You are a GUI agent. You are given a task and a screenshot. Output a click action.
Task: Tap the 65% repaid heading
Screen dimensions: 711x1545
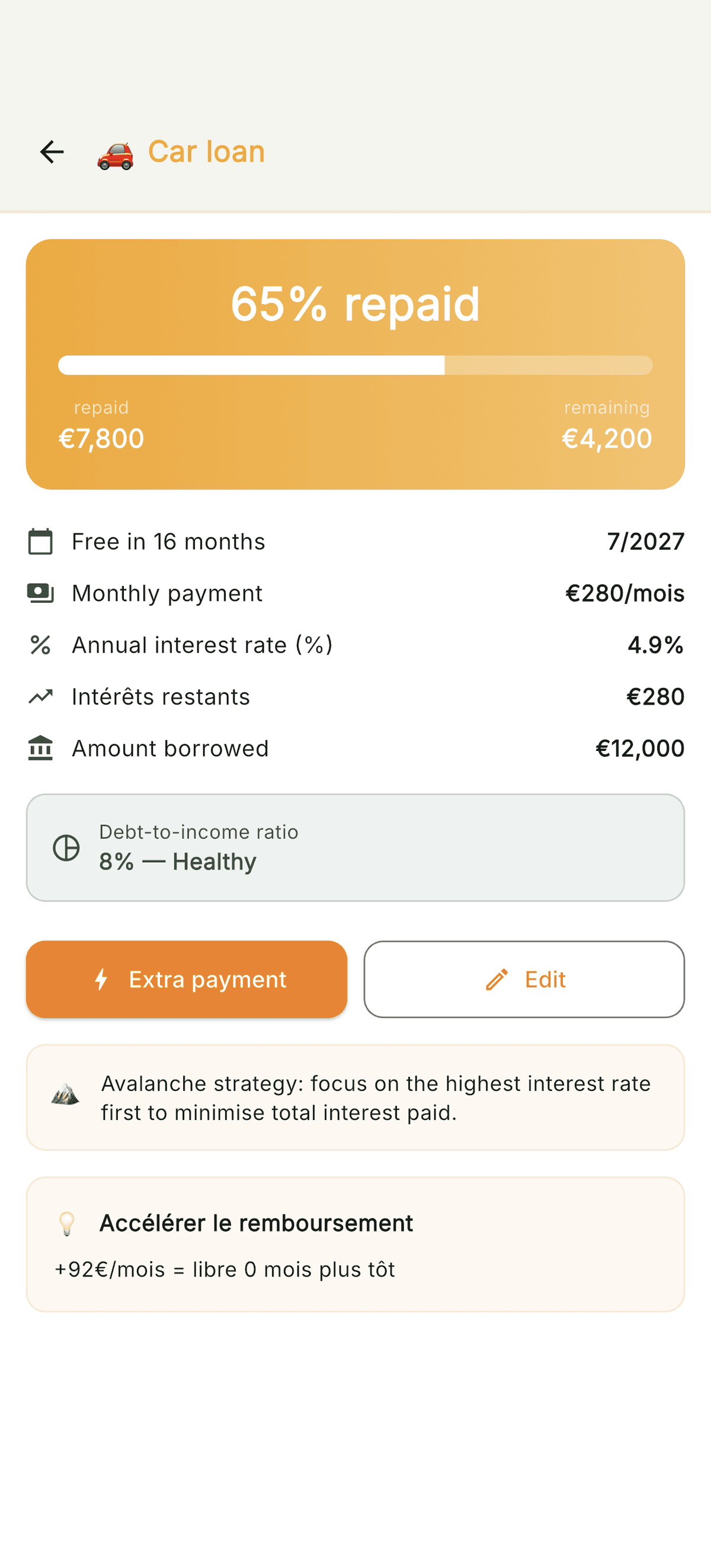click(x=355, y=304)
